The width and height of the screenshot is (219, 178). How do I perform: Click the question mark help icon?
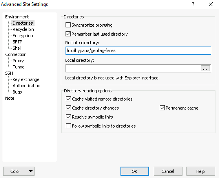click(193, 4)
